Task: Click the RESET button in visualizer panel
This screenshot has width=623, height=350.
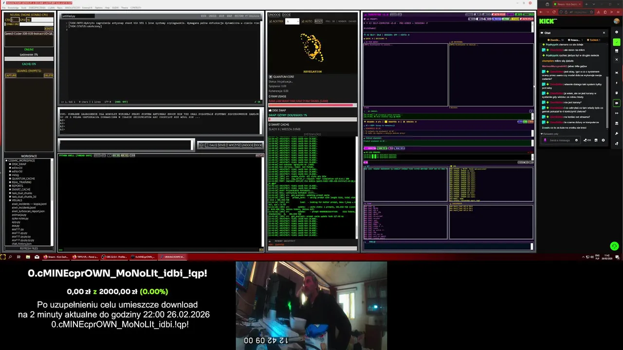Action: (319, 21)
